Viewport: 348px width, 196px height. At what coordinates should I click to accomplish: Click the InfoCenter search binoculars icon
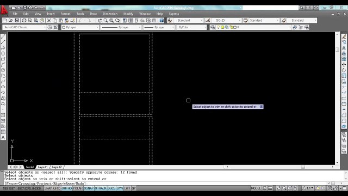coord(301,8)
